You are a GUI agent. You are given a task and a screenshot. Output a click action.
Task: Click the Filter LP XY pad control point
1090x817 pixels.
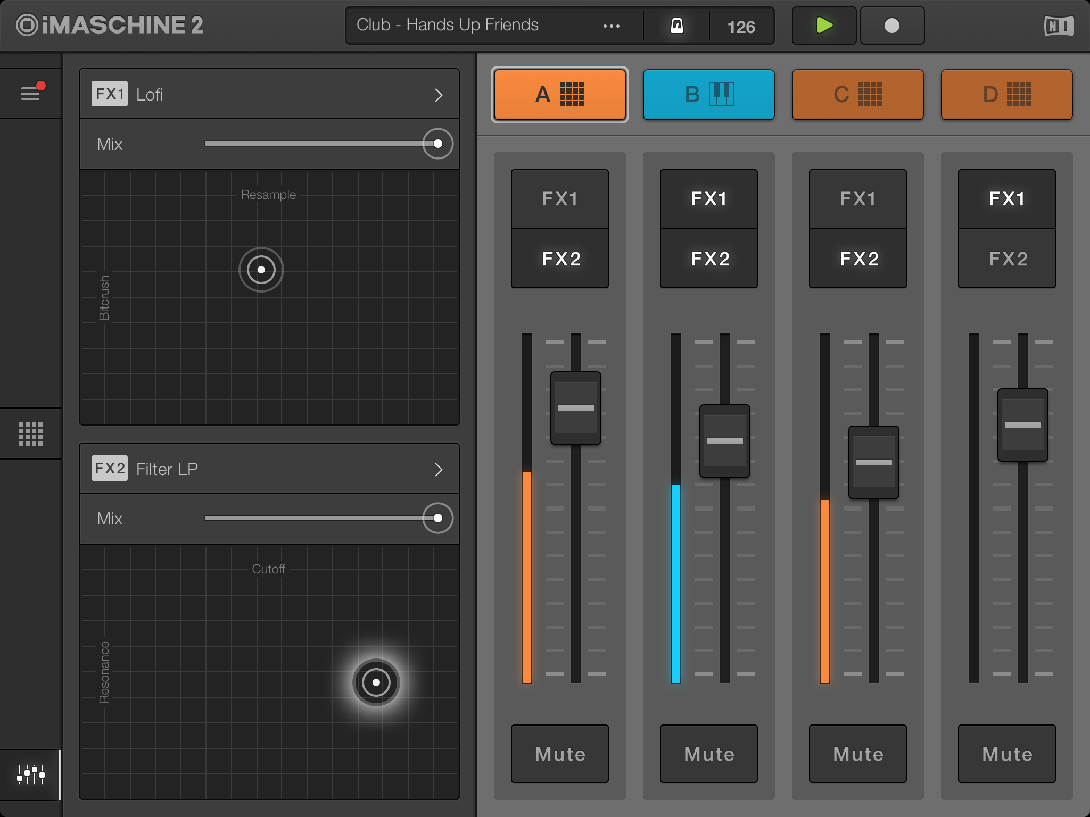point(376,682)
